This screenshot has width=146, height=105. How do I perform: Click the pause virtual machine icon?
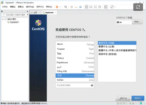coord(57,7)
